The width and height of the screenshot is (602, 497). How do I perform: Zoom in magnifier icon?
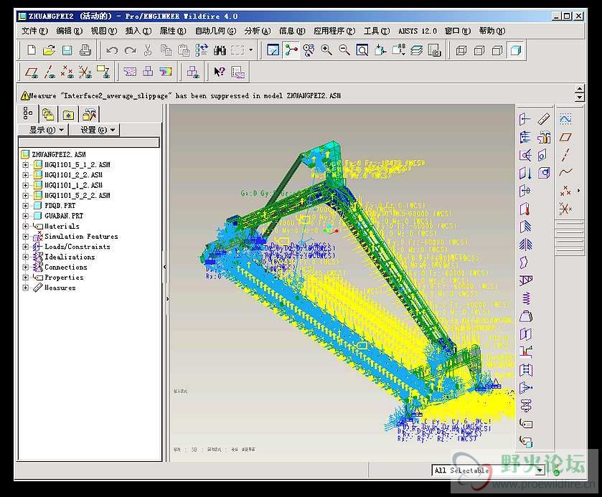(326, 50)
